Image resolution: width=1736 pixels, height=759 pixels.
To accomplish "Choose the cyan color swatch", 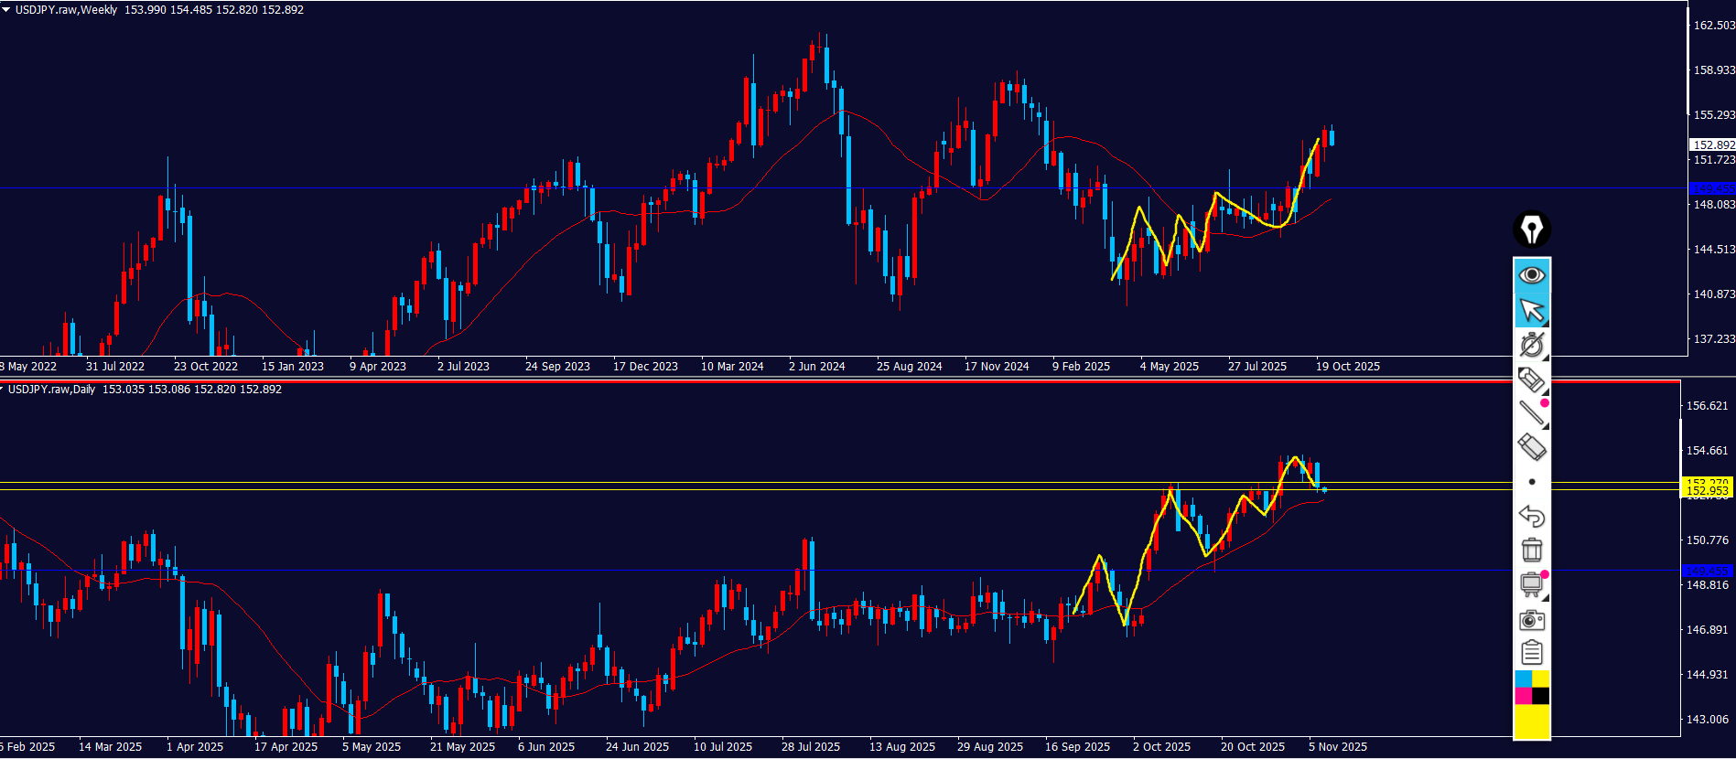I will 1523,679.
